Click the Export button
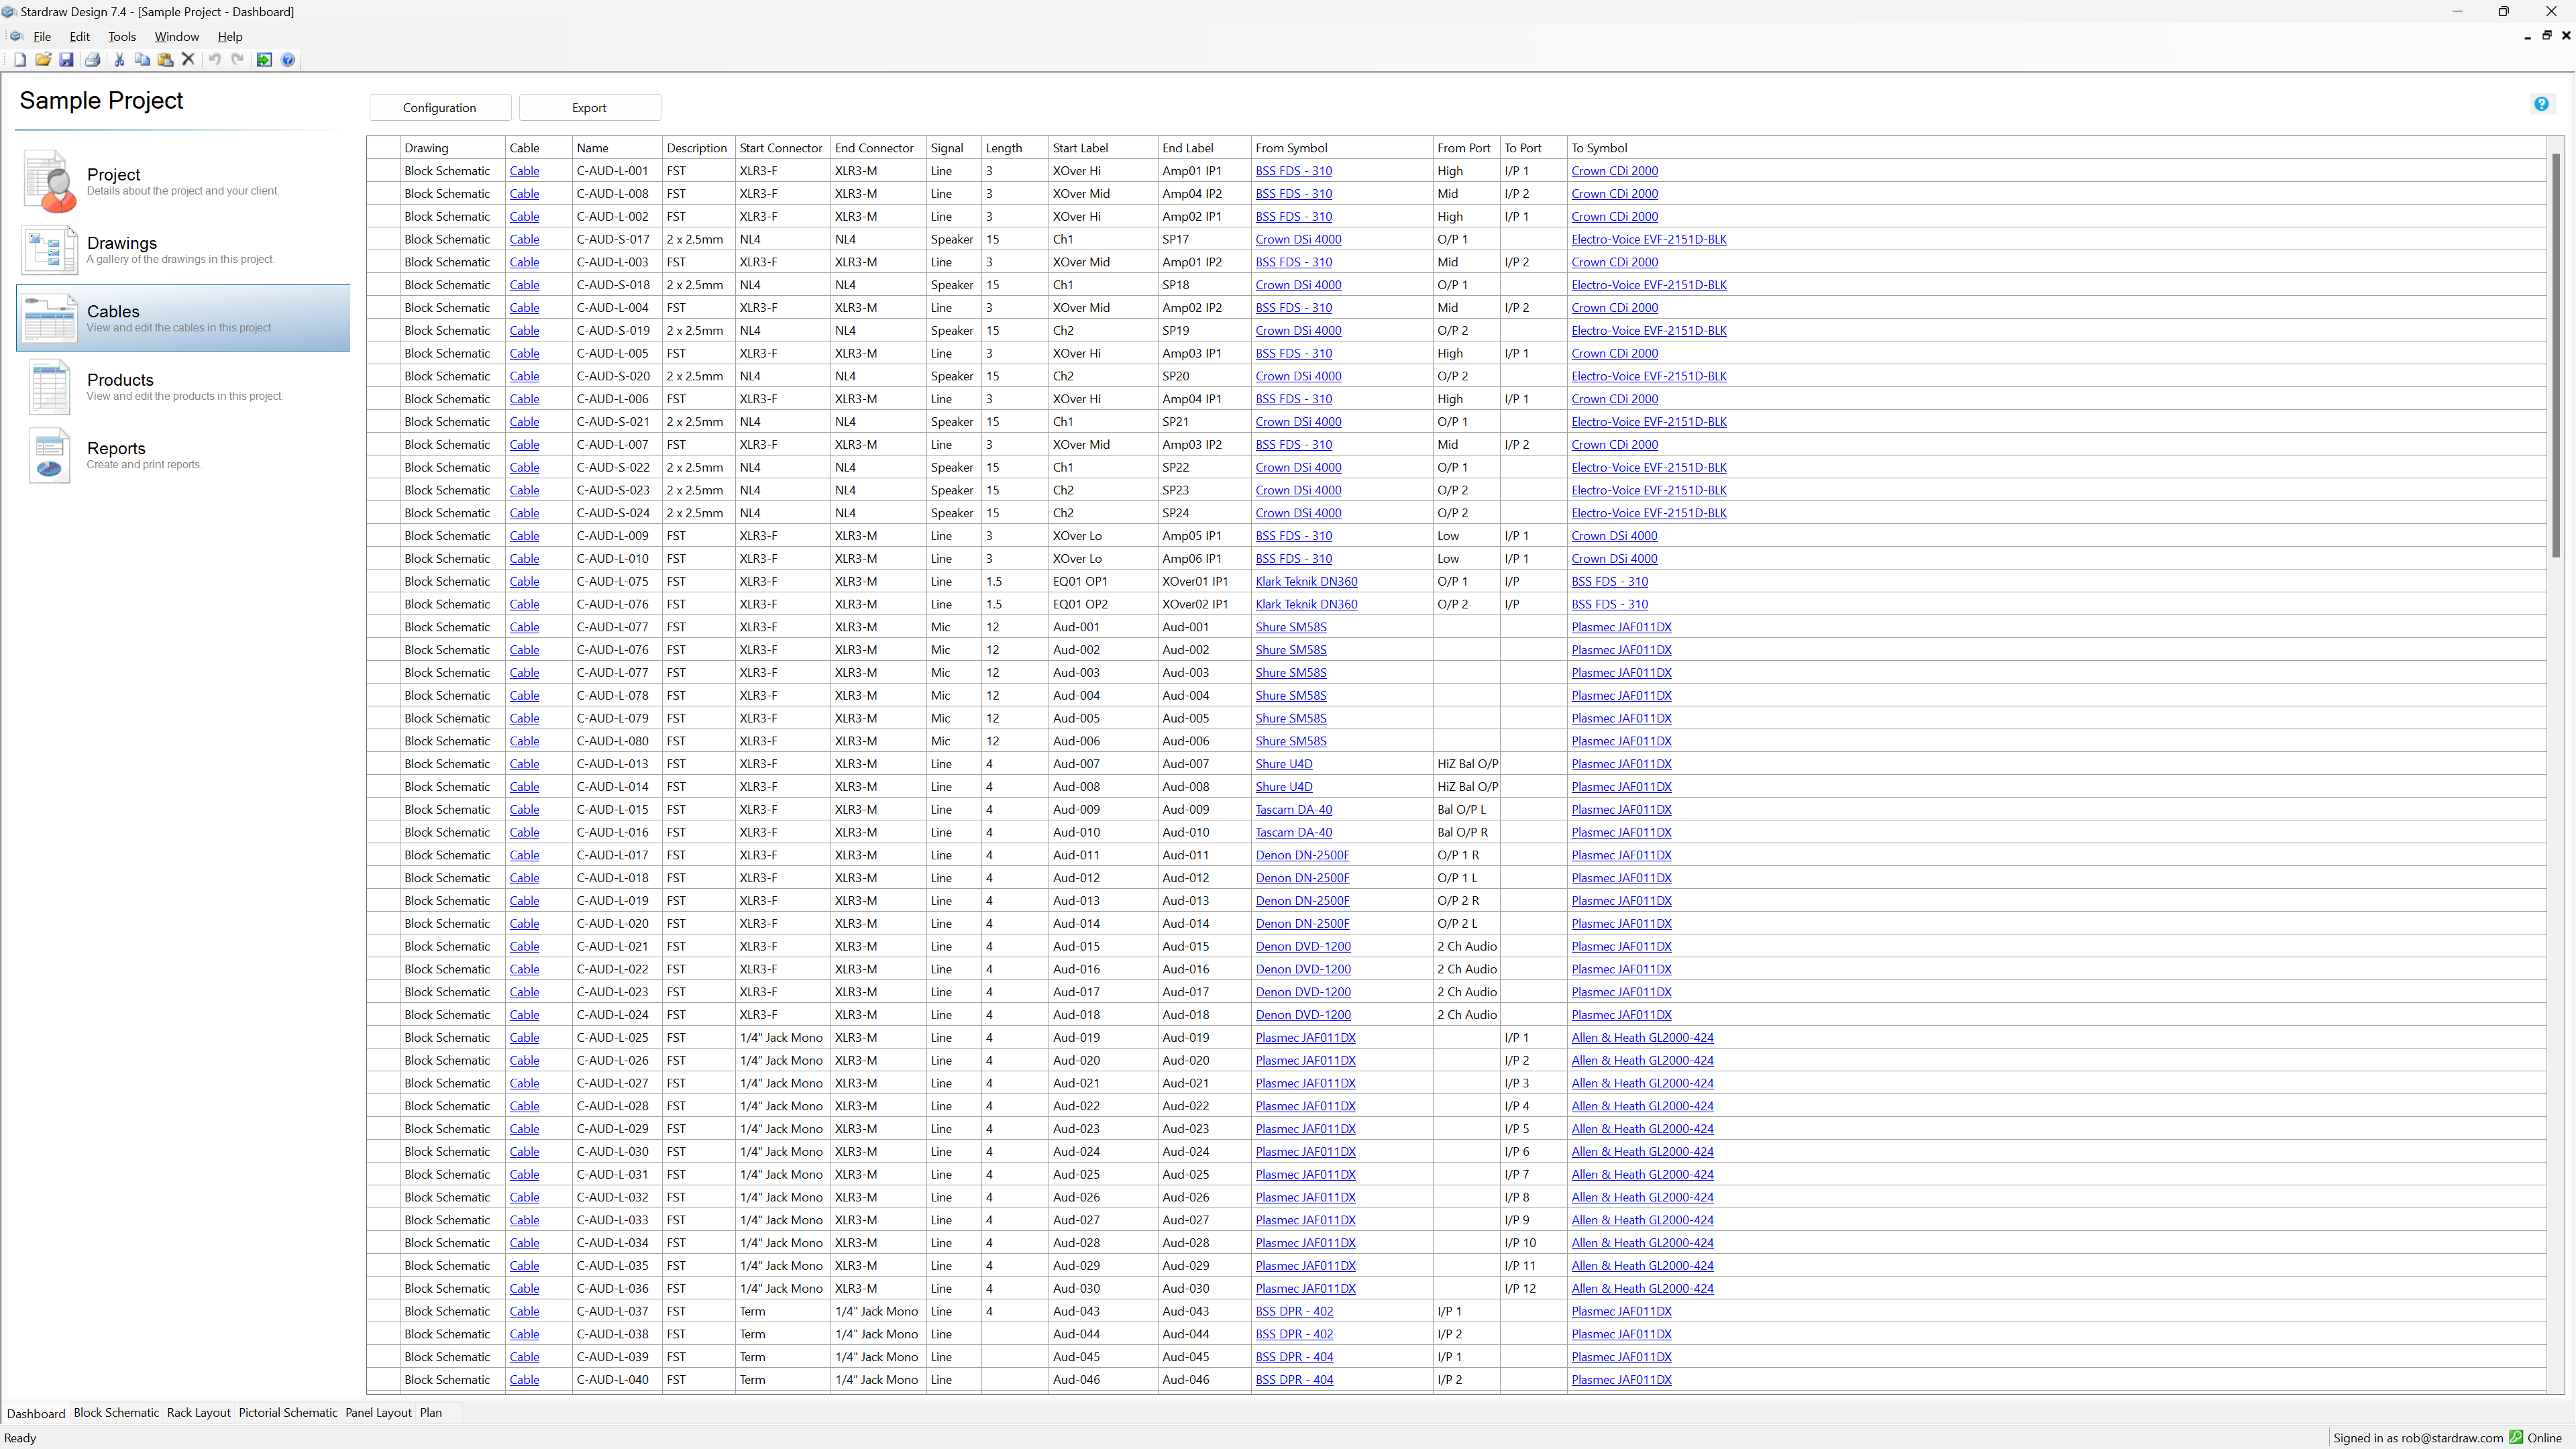This screenshot has height=1449, width=2576. click(x=589, y=108)
